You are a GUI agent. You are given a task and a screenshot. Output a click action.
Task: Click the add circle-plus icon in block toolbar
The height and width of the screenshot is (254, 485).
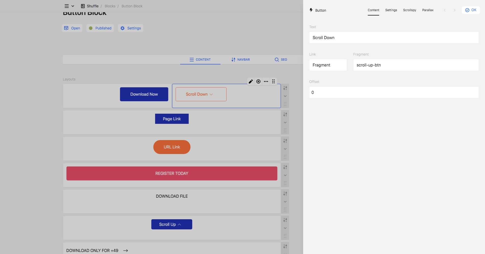click(x=258, y=81)
